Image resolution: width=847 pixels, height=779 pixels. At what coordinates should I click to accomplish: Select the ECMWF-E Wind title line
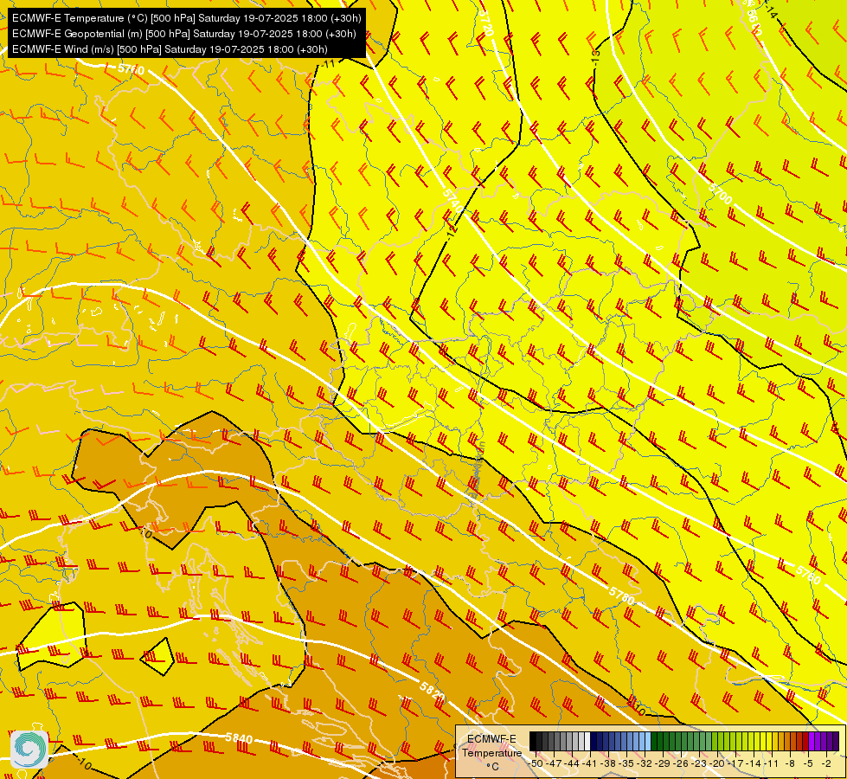coord(170,49)
